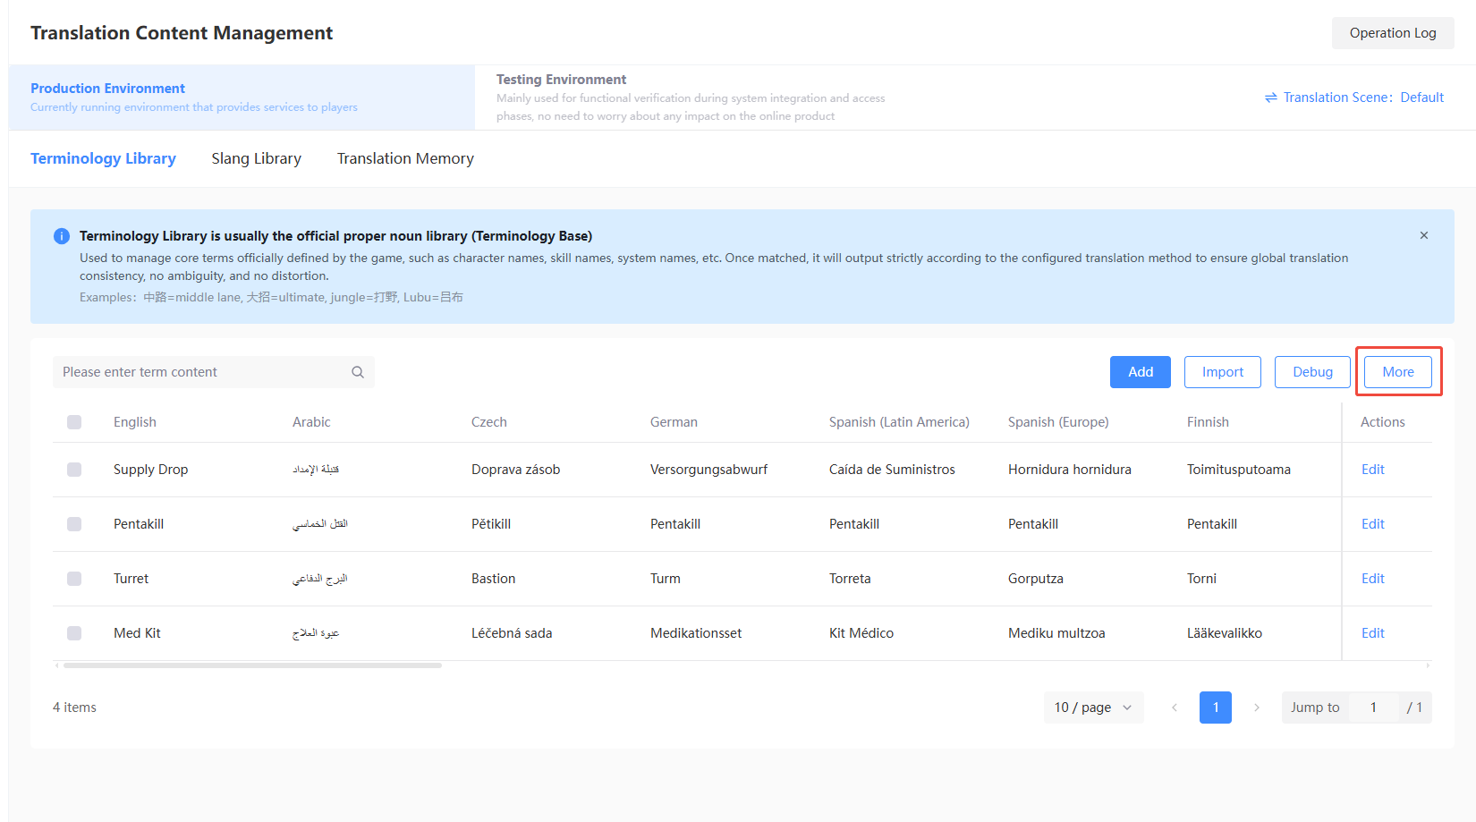Edit the Turret term
Image resolution: width=1476 pixels, height=822 pixels.
pyautogui.click(x=1372, y=579)
